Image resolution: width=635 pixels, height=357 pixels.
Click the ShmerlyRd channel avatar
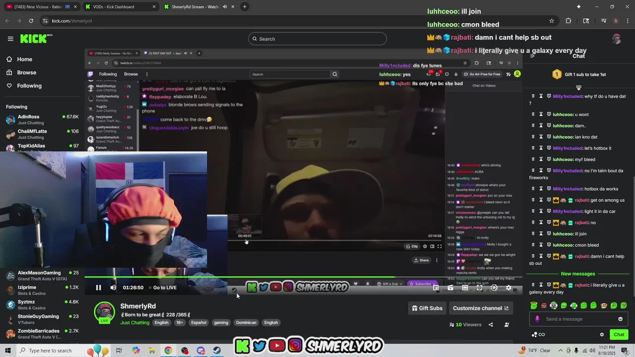[105, 312]
